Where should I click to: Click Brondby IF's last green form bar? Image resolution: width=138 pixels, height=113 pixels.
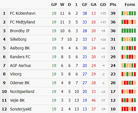pos(135,31)
